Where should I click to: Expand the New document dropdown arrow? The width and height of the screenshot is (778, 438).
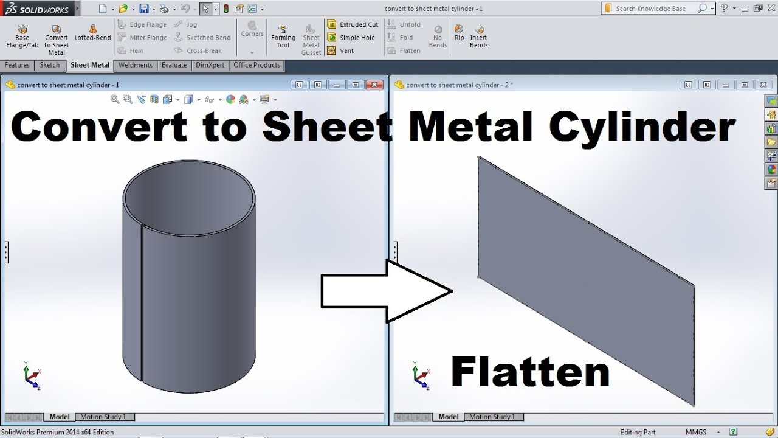[x=112, y=9]
